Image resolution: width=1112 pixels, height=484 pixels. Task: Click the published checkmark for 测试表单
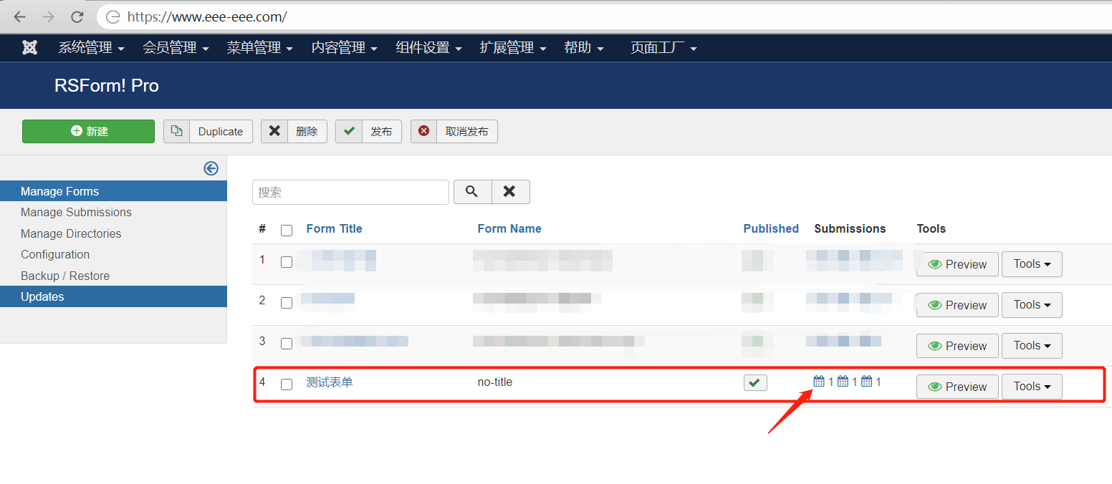(754, 383)
